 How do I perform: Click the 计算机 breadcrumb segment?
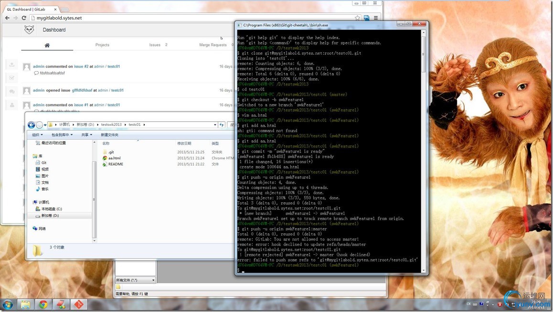pos(64,125)
